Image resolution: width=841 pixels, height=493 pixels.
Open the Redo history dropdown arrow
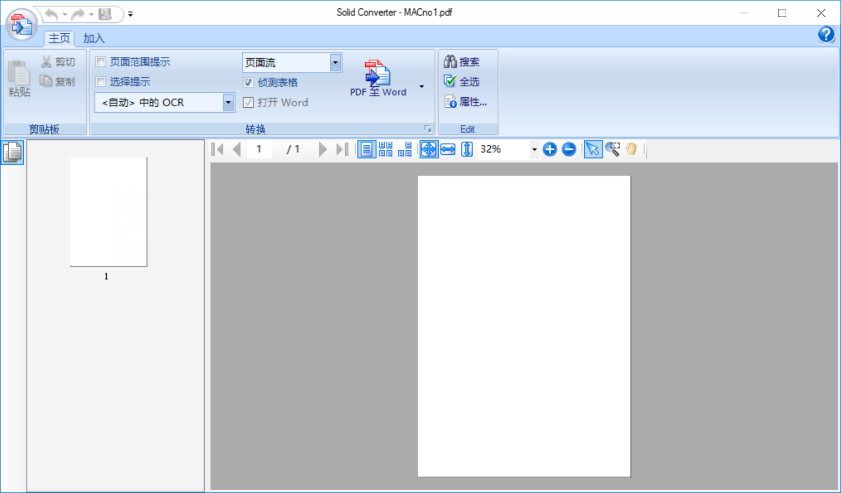click(91, 14)
